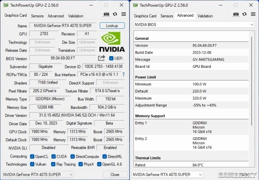Click Thermal Limits Rated 84.0°C value
Image resolution: width=259 pixels, height=180 pixels.
pos(198,165)
